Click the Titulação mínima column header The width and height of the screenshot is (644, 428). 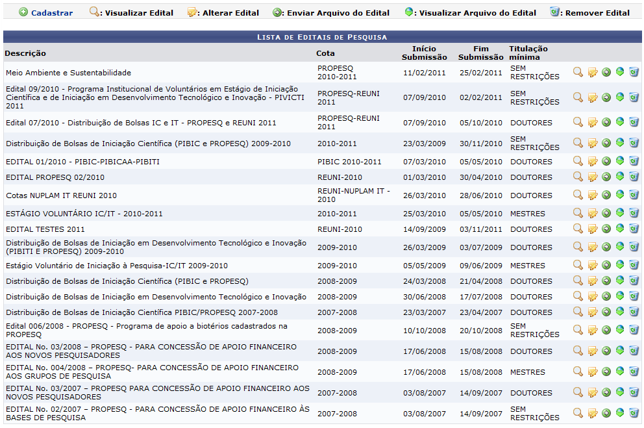(x=528, y=53)
